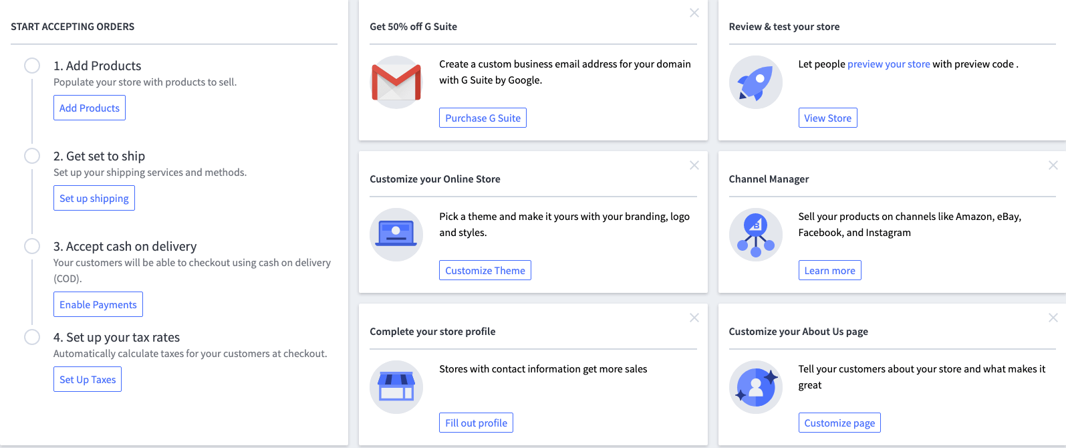Click the Gmail envelope icon
Image resolution: width=1066 pixels, height=448 pixels.
tap(396, 82)
